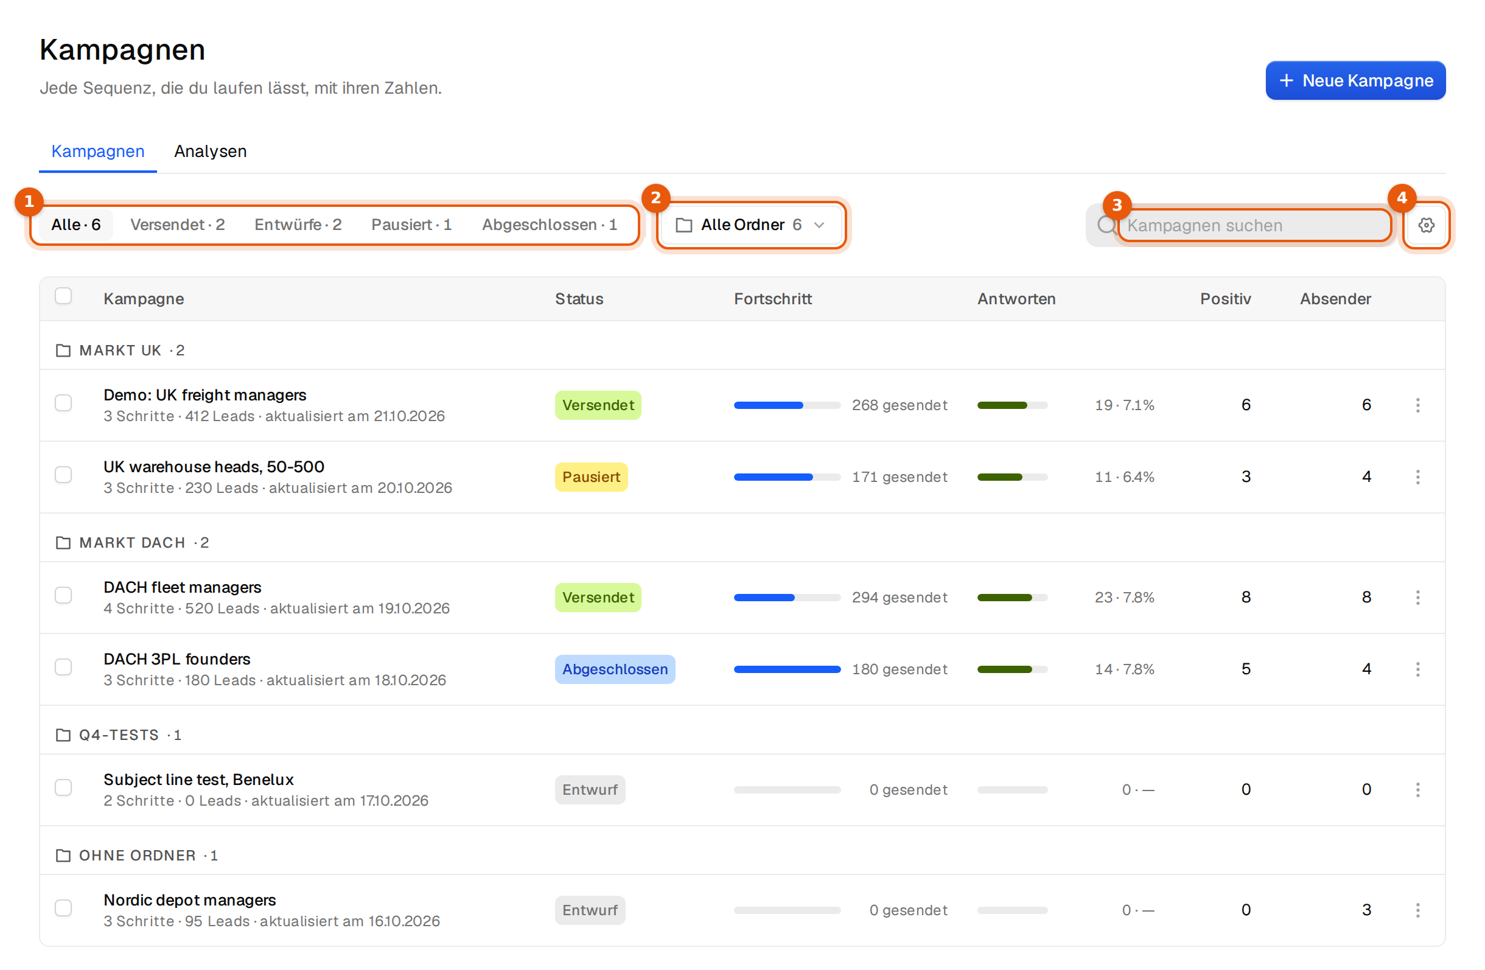Select the Demo: UK freight managers checkbox
The image size is (1485, 970).
point(63,403)
